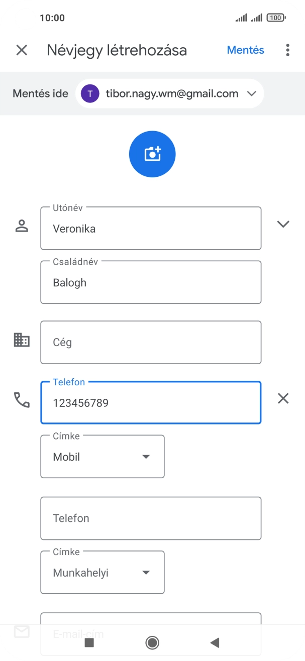Tap Mentés to save the contact
Screen dimensions: 305x661
pos(245,50)
